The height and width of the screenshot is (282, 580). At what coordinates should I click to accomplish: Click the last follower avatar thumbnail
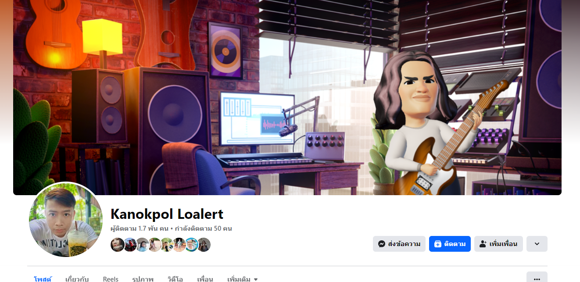pyautogui.click(x=204, y=245)
